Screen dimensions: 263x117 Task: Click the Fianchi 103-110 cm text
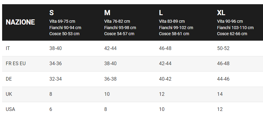[235, 28]
